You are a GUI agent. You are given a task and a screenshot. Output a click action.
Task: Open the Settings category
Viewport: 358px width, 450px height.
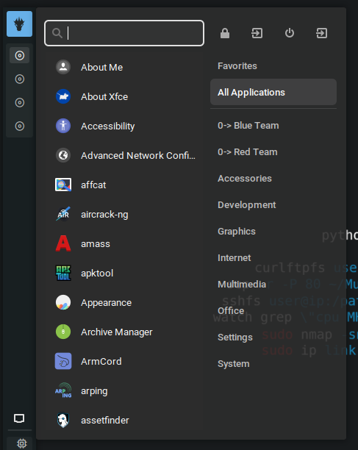coord(273,337)
